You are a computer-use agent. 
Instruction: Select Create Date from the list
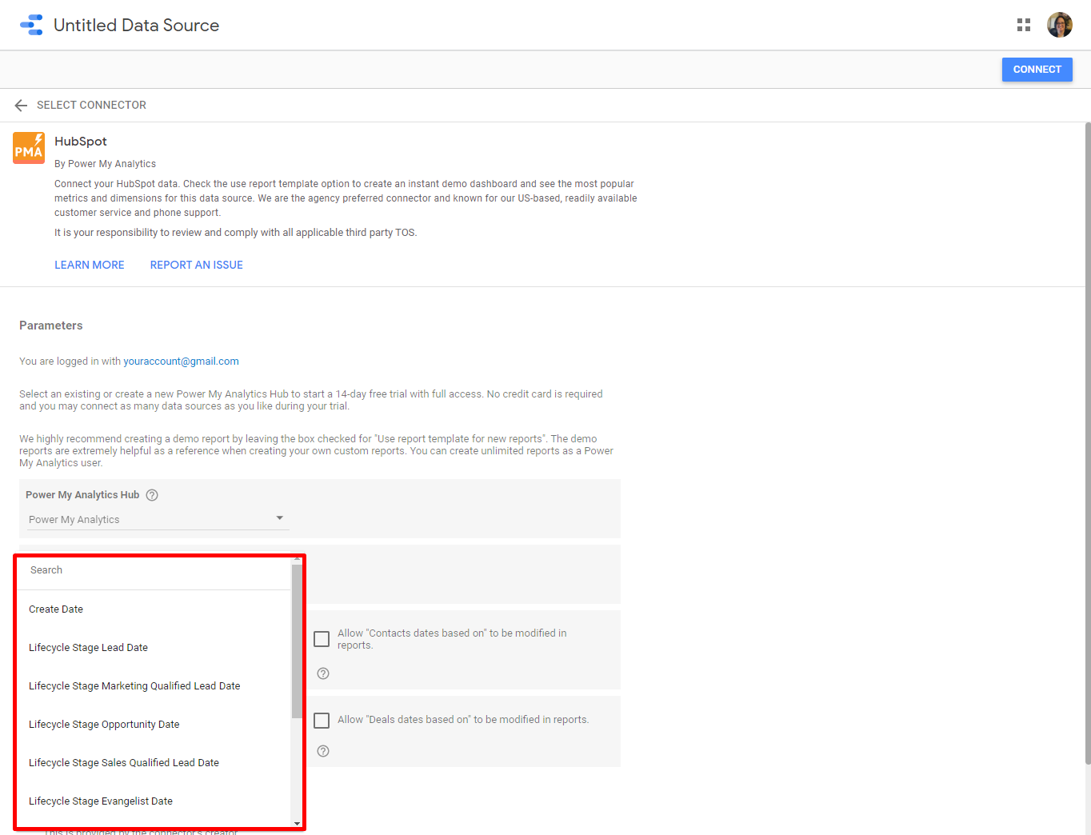(x=56, y=609)
